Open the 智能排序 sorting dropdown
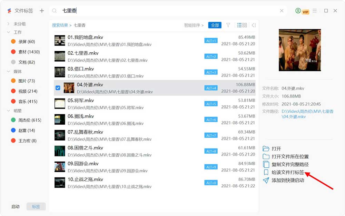Image resolution: width=345 pixels, height=216 pixels. [193, 25]
